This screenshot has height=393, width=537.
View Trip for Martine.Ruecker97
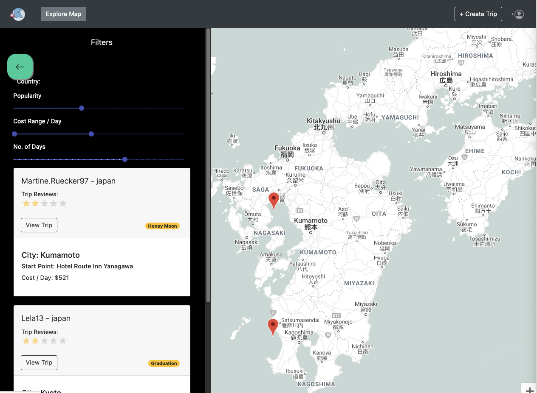39,225
